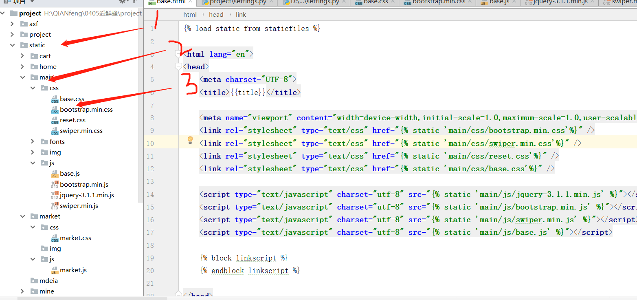Switch to the base.html editor tab
637x300 pixels.
click(170, 2)
